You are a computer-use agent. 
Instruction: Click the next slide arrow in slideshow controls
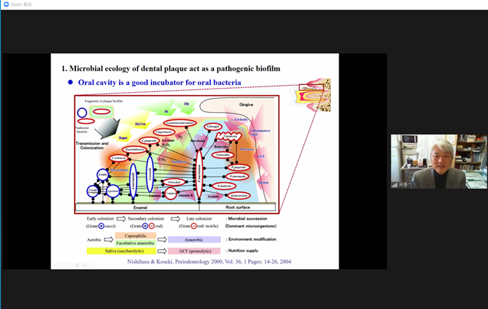tap(62, 265)
